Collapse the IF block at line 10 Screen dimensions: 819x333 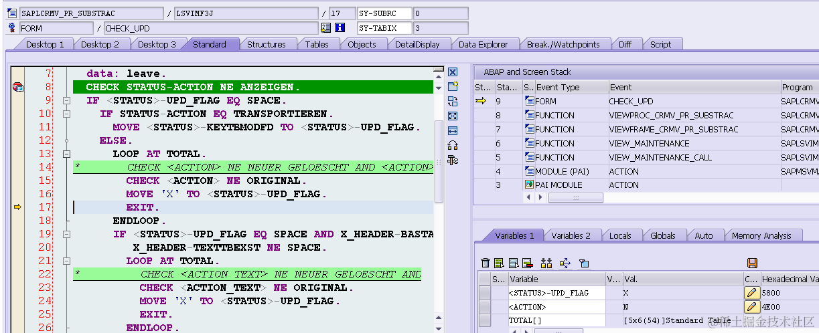click(x=66, y=114)
